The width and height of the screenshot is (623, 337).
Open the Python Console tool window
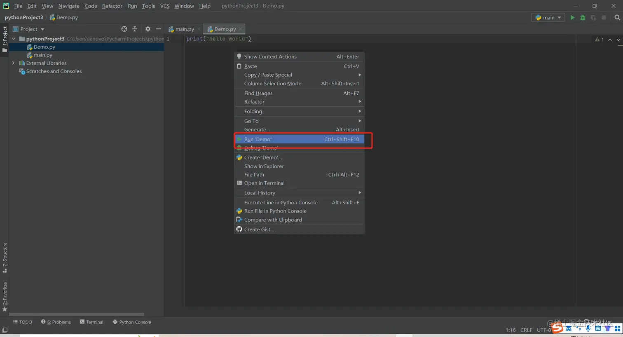pos(132,322)
